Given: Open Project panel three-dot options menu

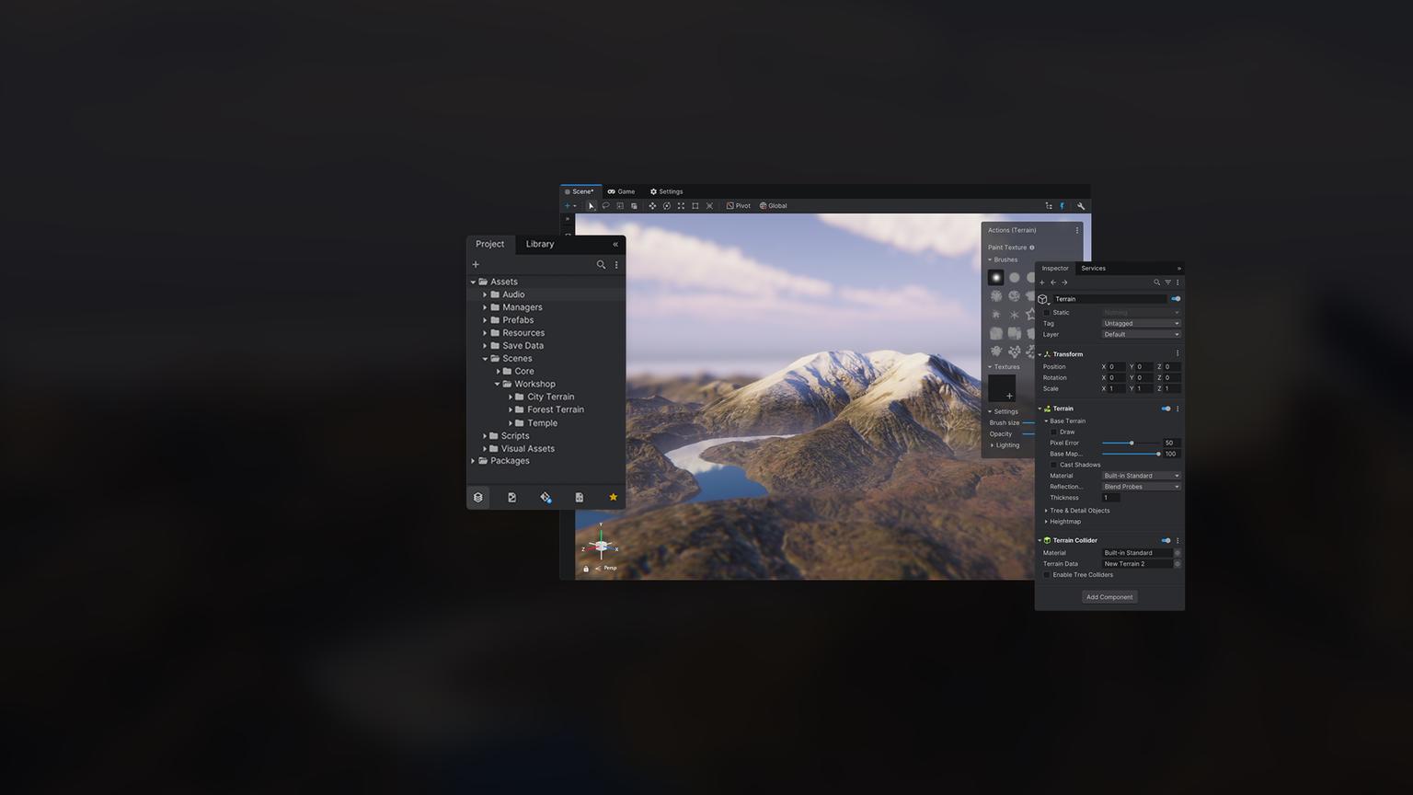Looking at the screenshot, I should (616, 265).
